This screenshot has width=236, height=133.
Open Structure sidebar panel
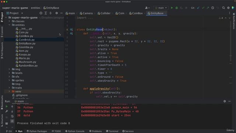[x=2, y=120]
